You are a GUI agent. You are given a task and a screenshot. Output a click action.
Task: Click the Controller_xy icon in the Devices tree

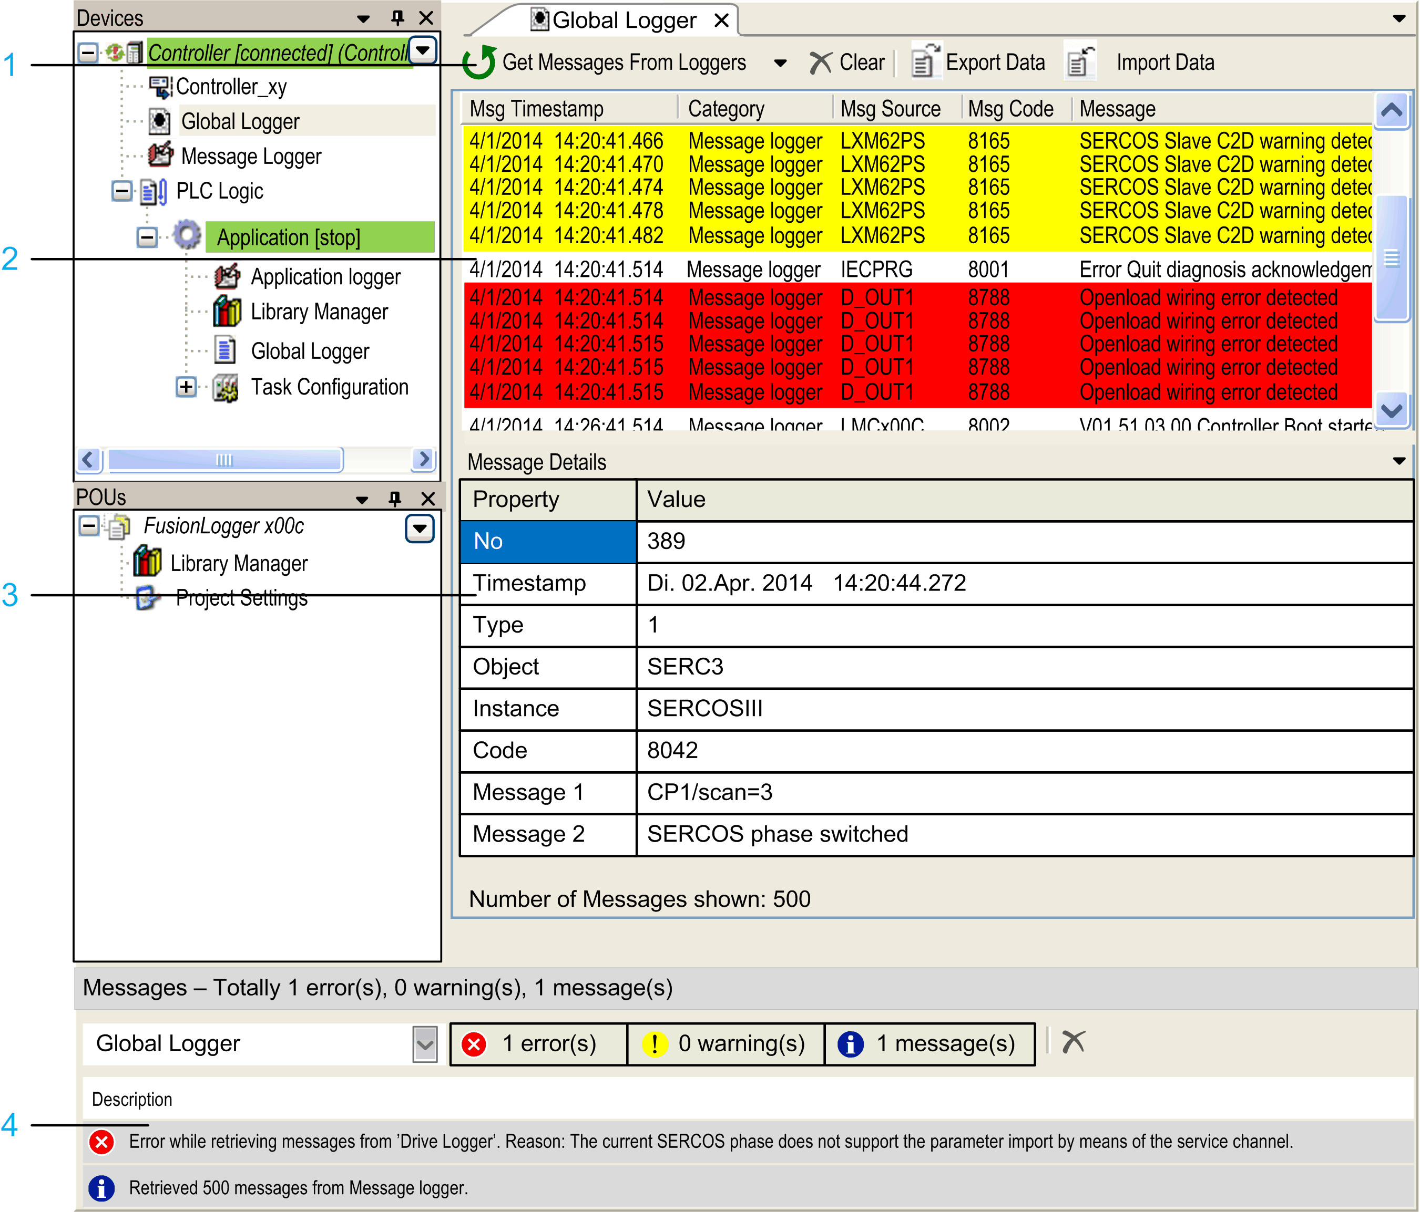(160, 86)
